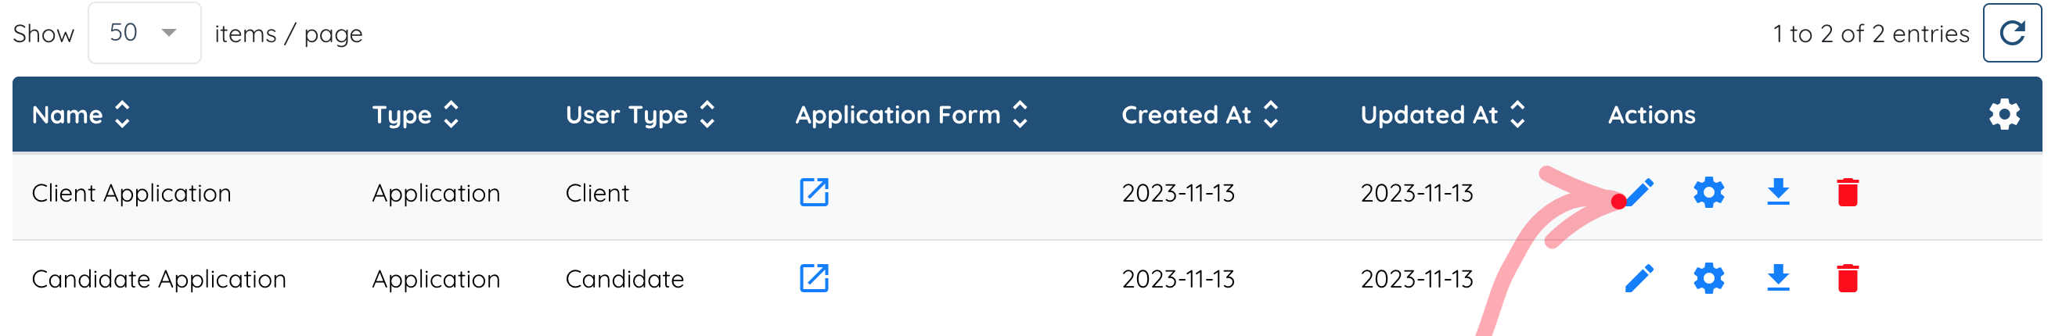The height and width of the screenshot is (336, 2055).
Task: Open the items per page dropdown
Action: tap(145, 33)
